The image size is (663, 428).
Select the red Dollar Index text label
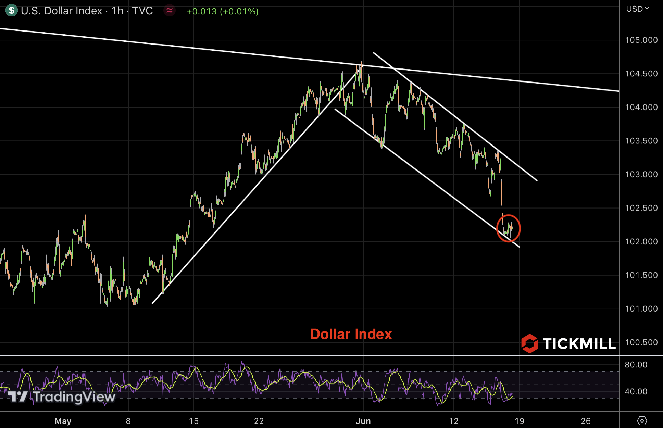pos(351,334)
